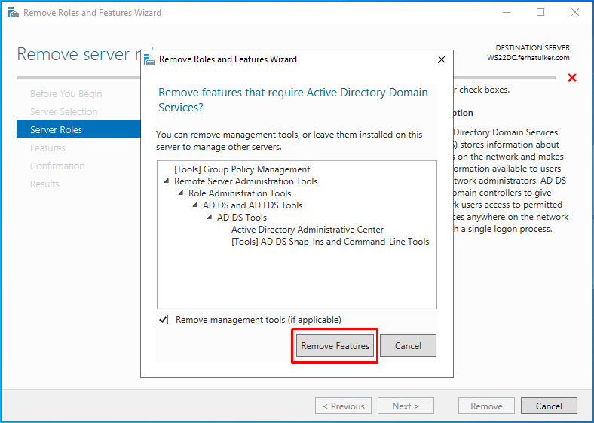Close the inner wizard dialog with X
594x423 pixels.
pos(441,59)
